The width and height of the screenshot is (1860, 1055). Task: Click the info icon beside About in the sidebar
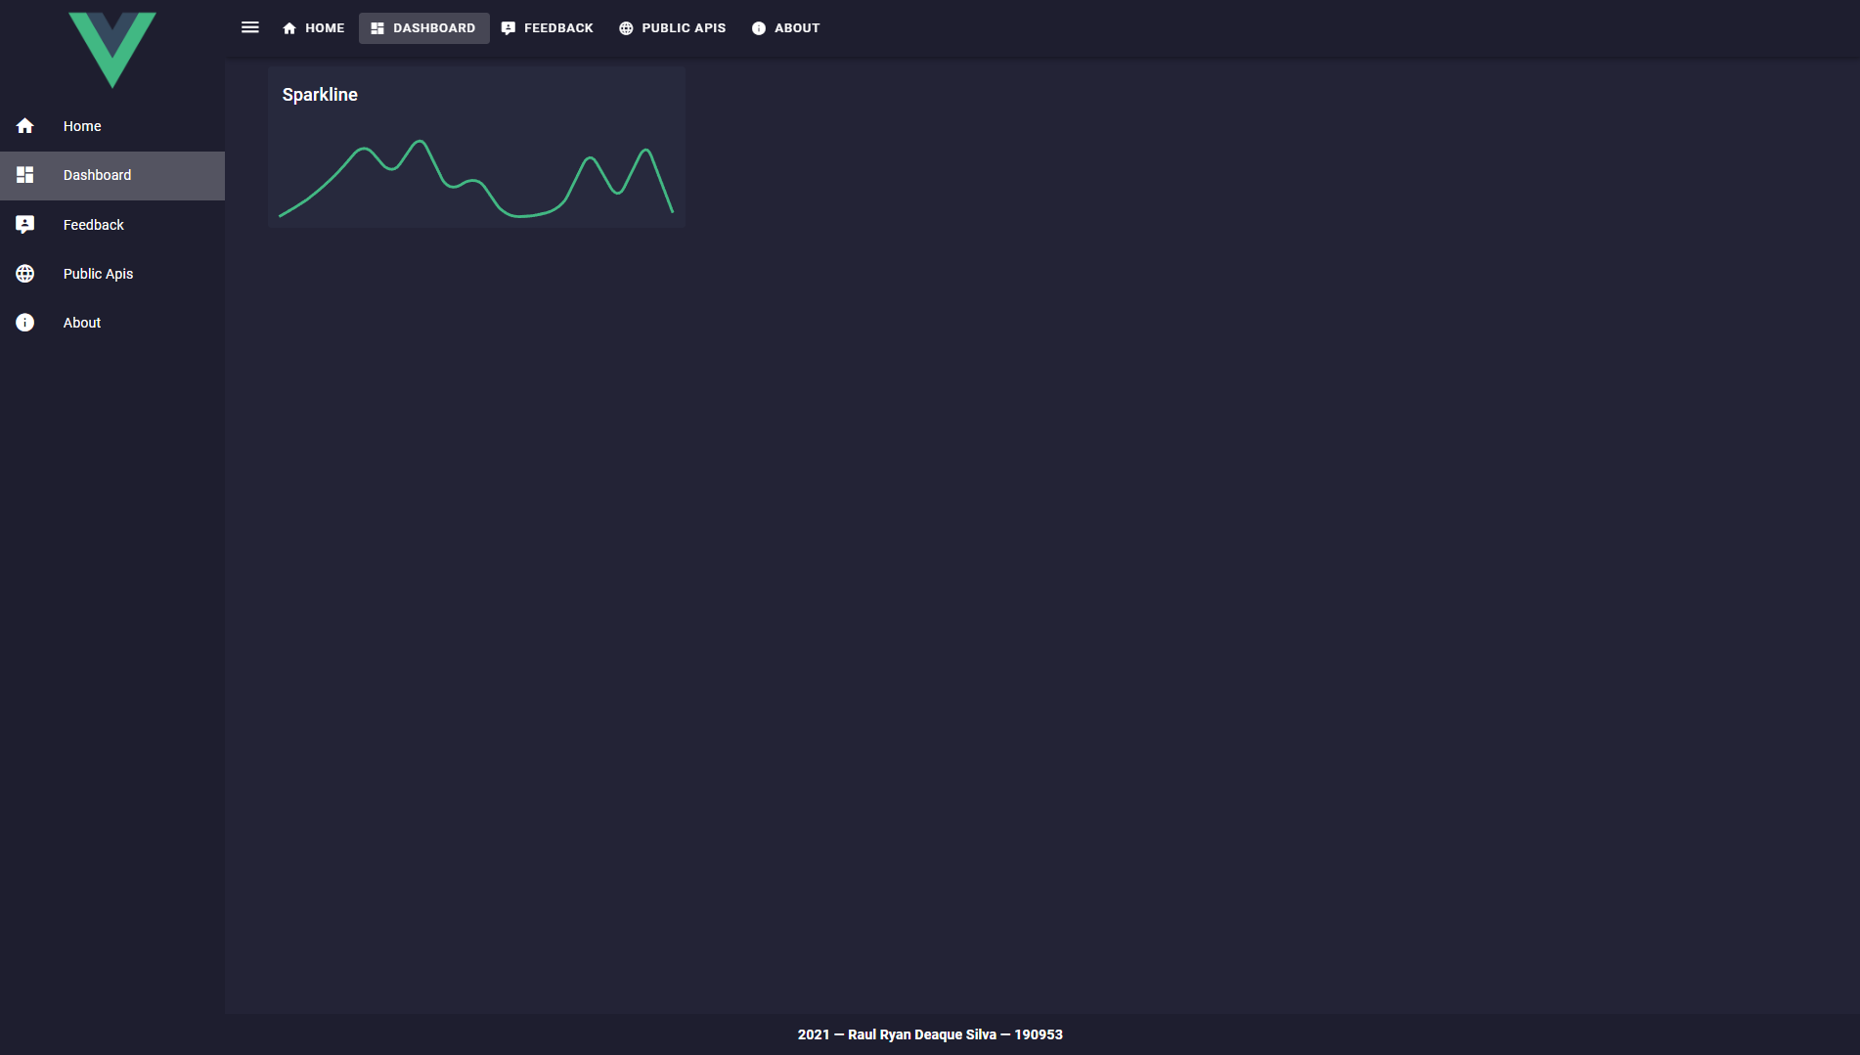click(x=25, y=323)
